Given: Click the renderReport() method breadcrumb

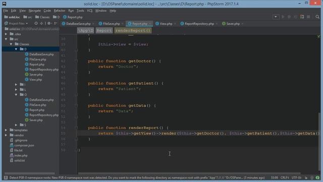Looking at the screenshot, I should (133, 30).
